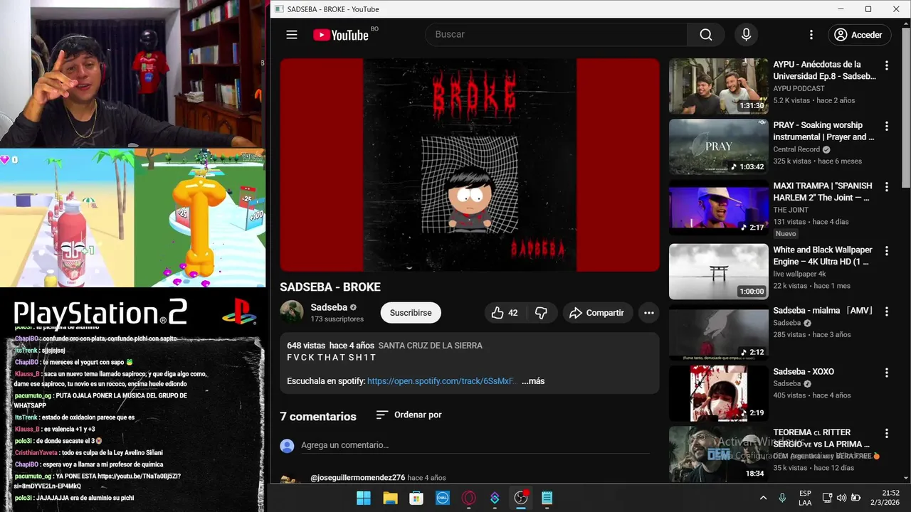Click the Sadseba - XOXO title

point(804,372)
